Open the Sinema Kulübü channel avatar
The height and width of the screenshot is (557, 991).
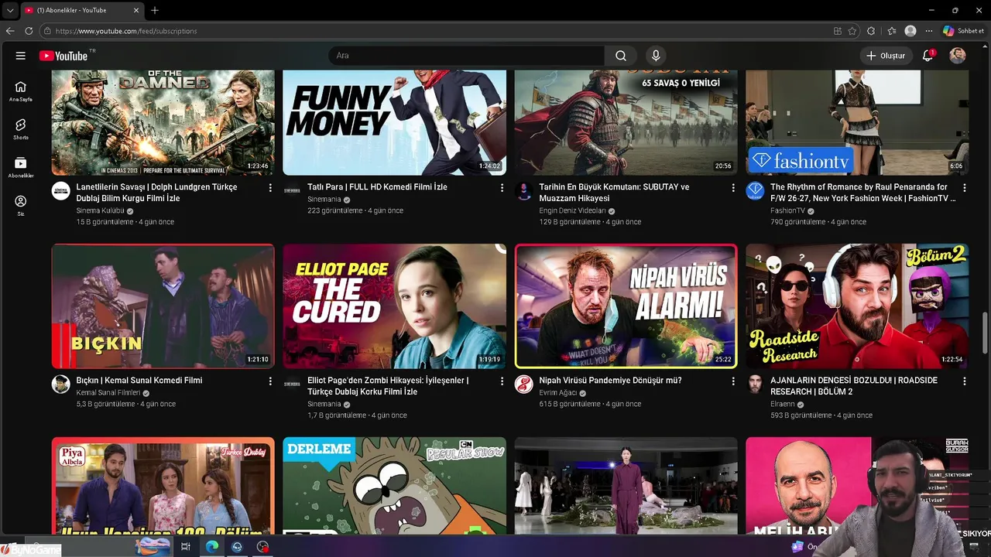click(x=61, y=191)
